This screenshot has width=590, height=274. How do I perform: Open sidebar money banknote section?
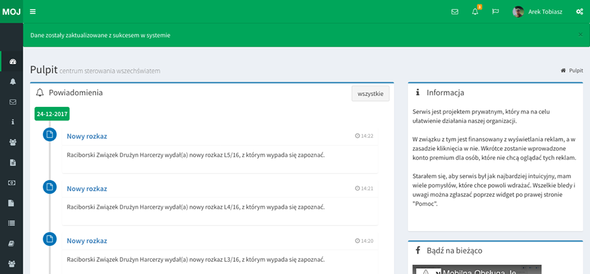coord(12,183)
